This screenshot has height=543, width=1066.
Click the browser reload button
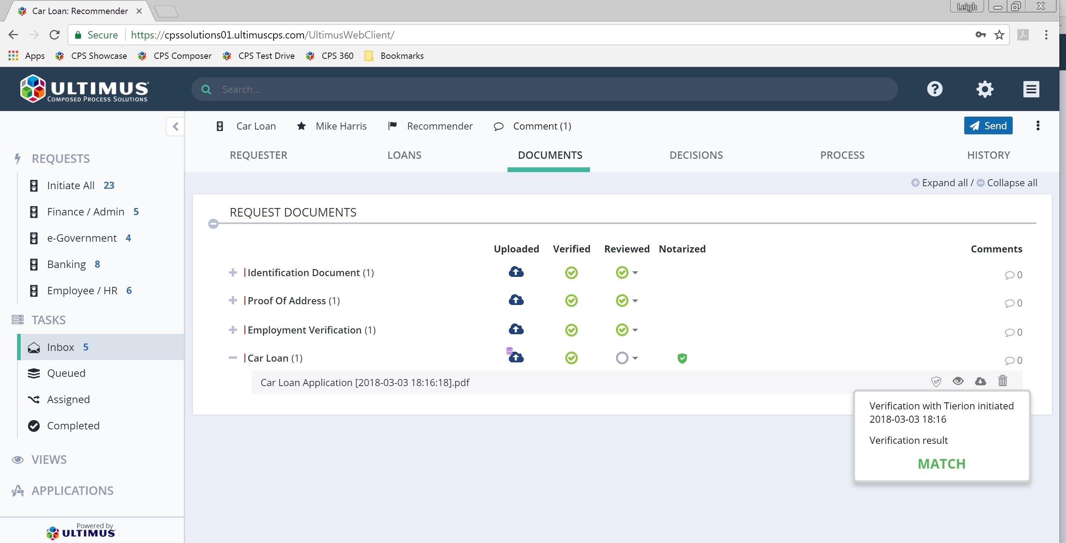54,35
